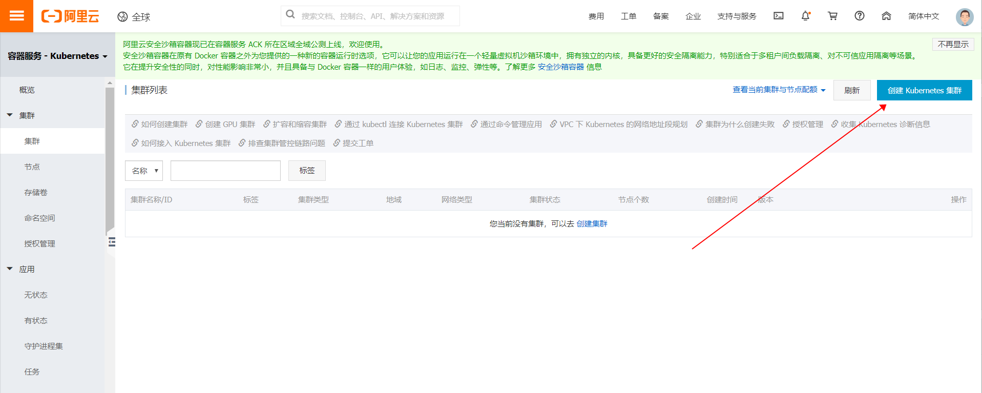982x393 pixels.
Task: Open help link 创建 GPU 集群
Action: [x=225, y=124]
